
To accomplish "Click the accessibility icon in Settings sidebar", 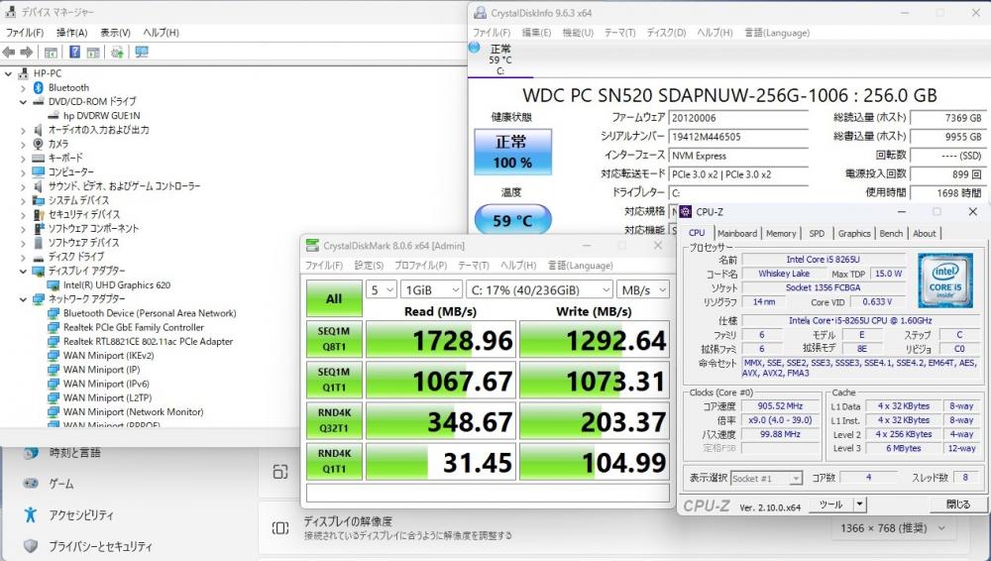I will pos(30,514).
